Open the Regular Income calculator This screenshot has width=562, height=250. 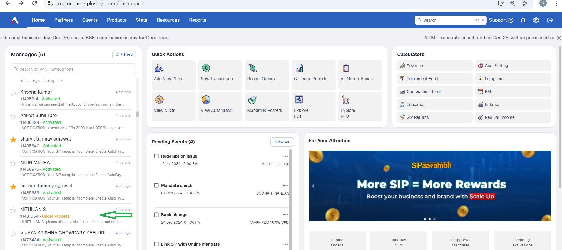513,117
